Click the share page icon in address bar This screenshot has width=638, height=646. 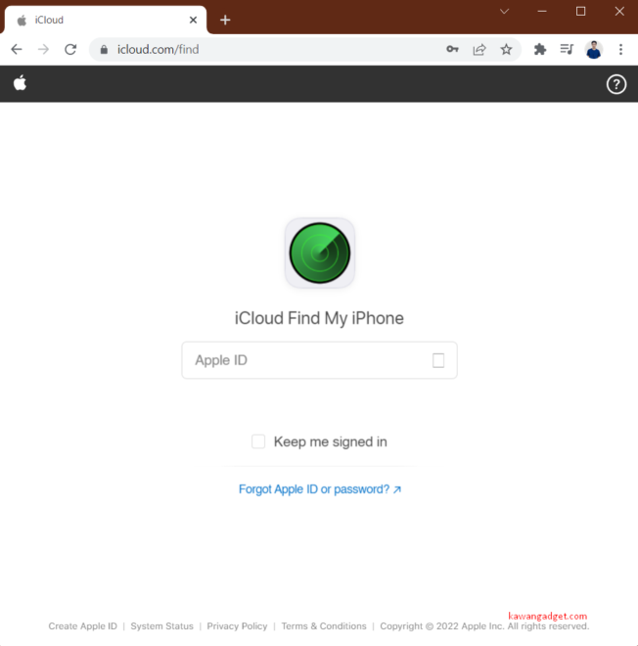[x=479, y=50]
